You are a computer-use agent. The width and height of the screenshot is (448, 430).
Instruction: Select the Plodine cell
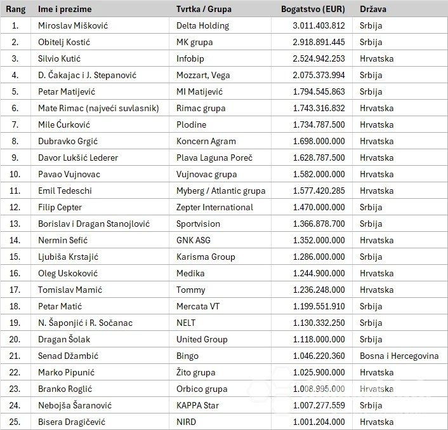pos(220,125)
